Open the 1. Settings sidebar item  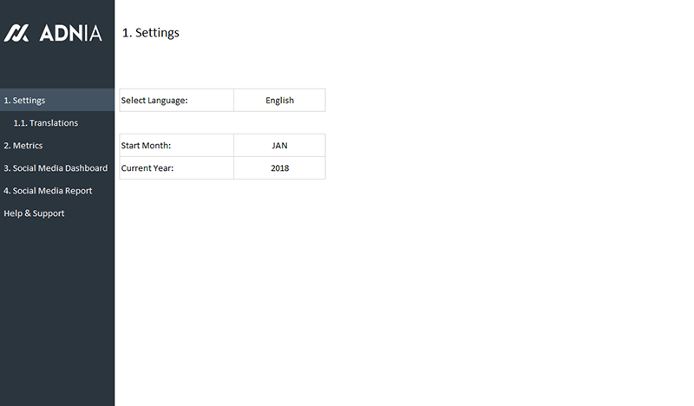tap(25, 101)
